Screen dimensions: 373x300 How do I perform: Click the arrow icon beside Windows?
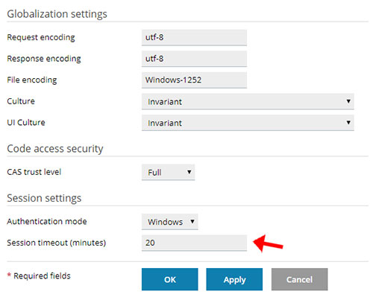192,221
